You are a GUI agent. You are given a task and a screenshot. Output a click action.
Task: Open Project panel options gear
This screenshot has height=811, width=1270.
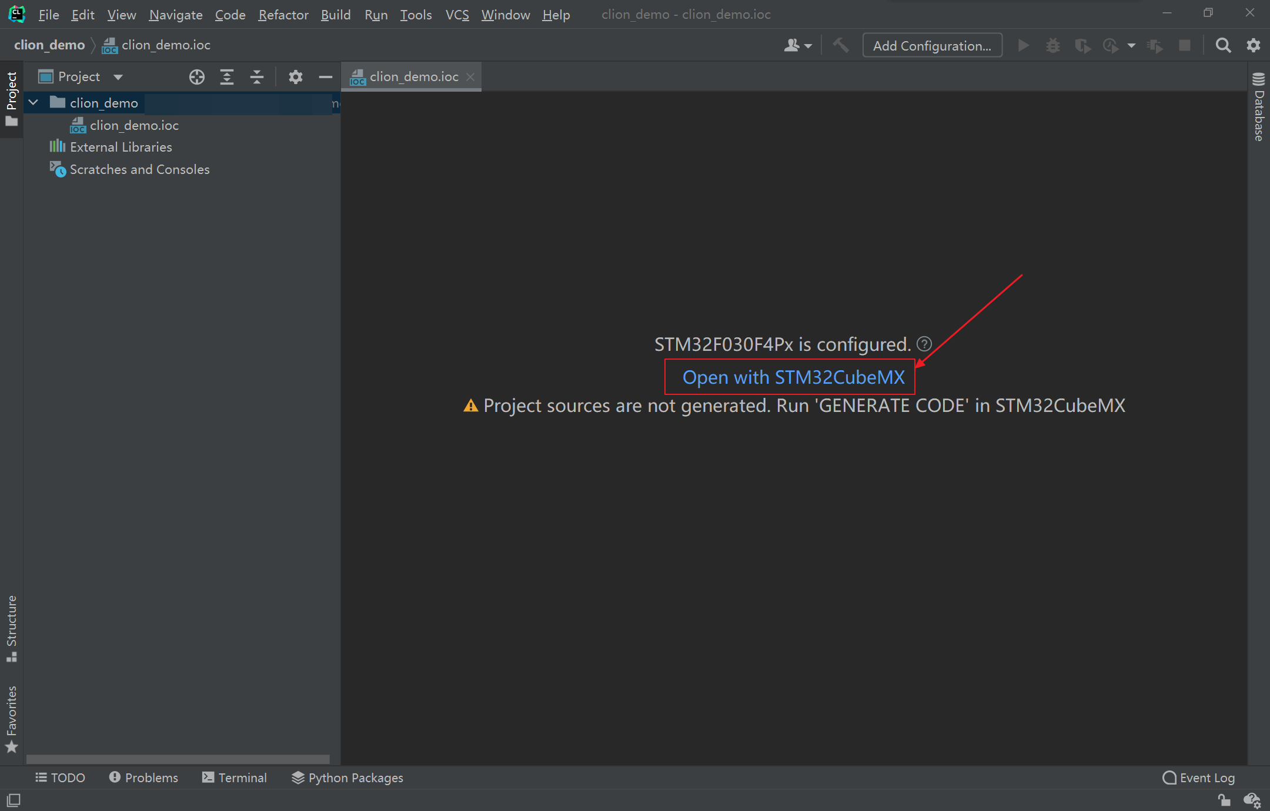(x=295, y=77)
